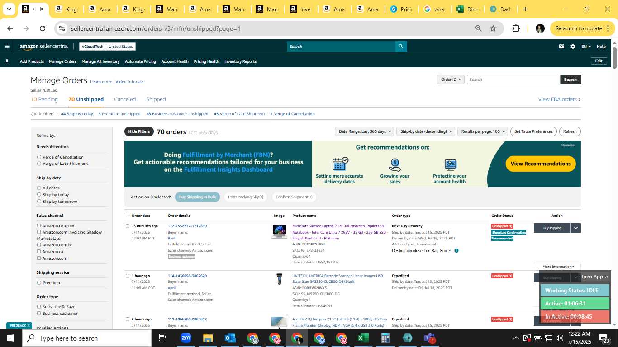Select Ship by today radio option
The image size is (618, 347).
pyautogui.click(x=39, y=194)
